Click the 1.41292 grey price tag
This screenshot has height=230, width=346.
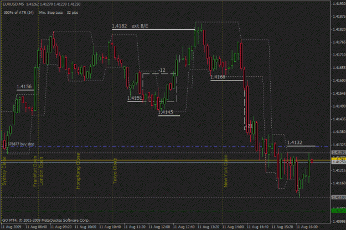(339, 152)
